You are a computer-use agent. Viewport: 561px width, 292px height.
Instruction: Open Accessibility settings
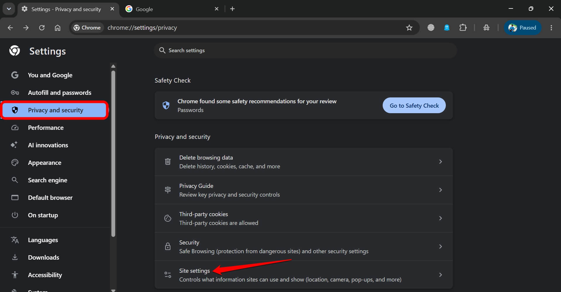click(55, 275)
